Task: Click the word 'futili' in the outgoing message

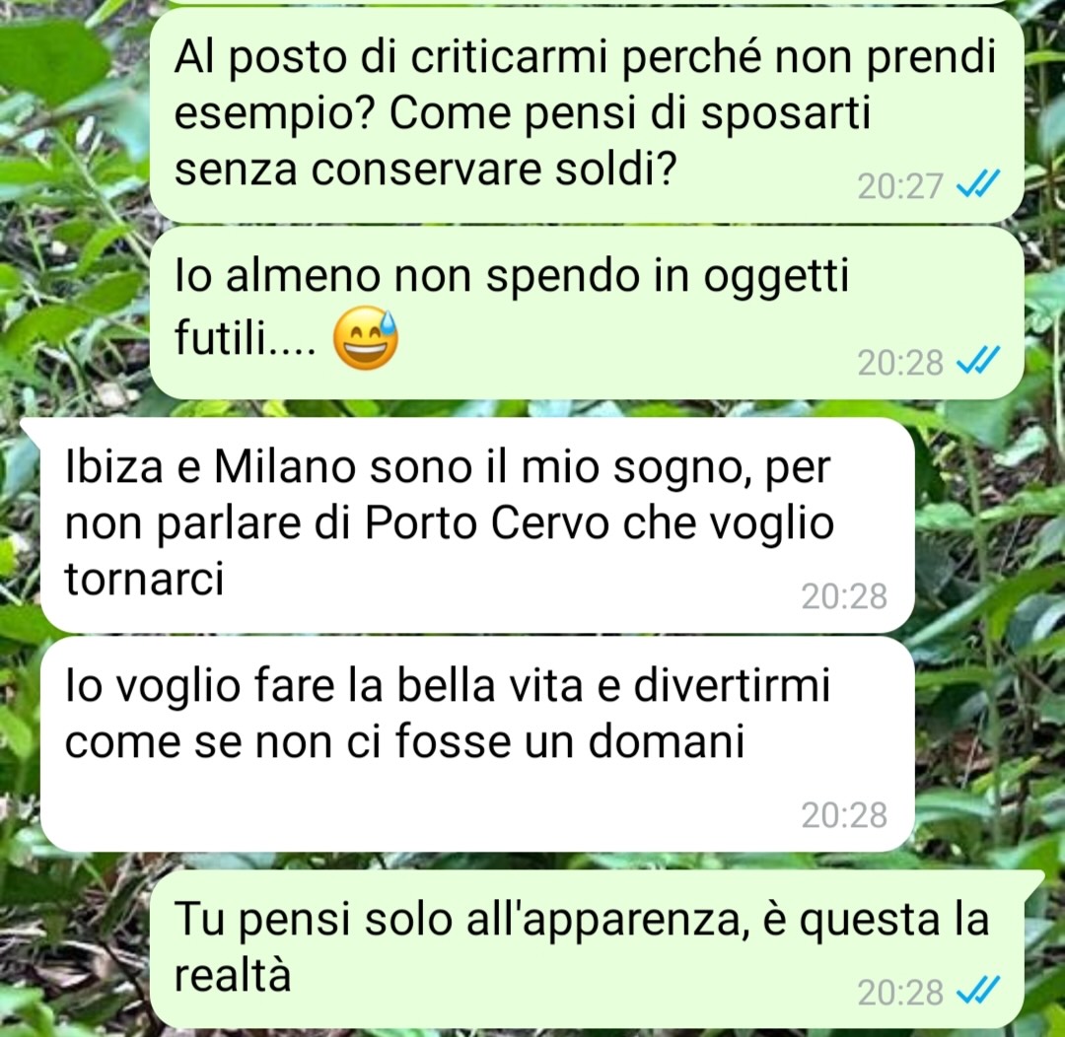Action: [219, 336]
